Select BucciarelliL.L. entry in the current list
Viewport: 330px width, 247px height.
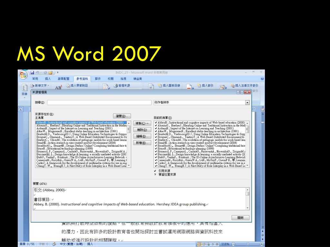click(x=200, y=154)
